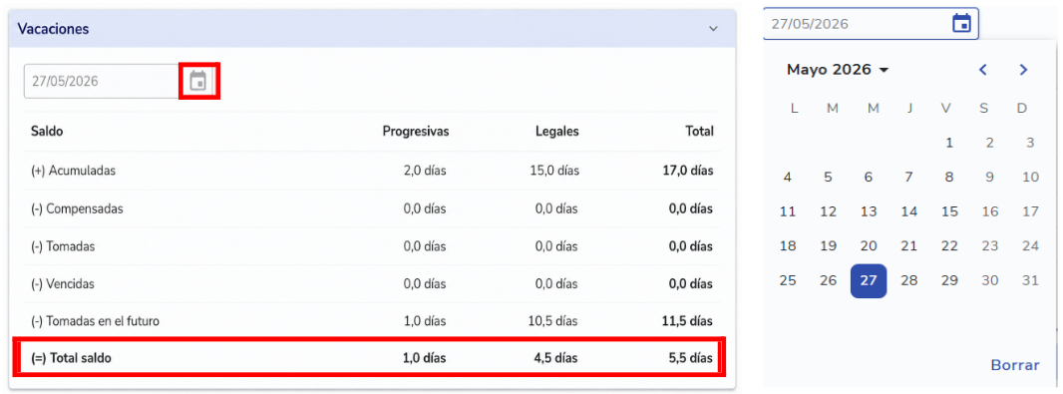The height and width of the screenshot is (394, 1063).
Task: Select day 31 in the calendar
Action: click(1030, 280)
